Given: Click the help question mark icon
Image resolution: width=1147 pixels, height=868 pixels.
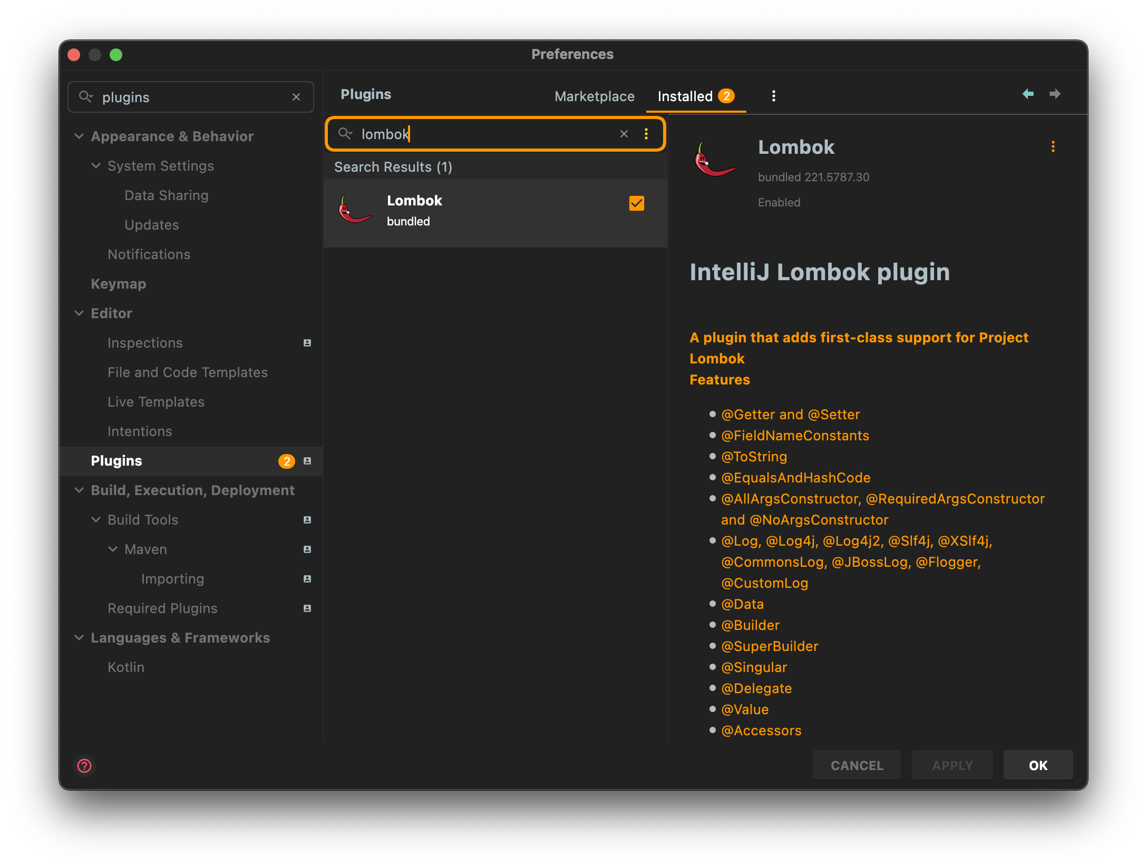Looking at the screenshot, I should tap(84, 765).
